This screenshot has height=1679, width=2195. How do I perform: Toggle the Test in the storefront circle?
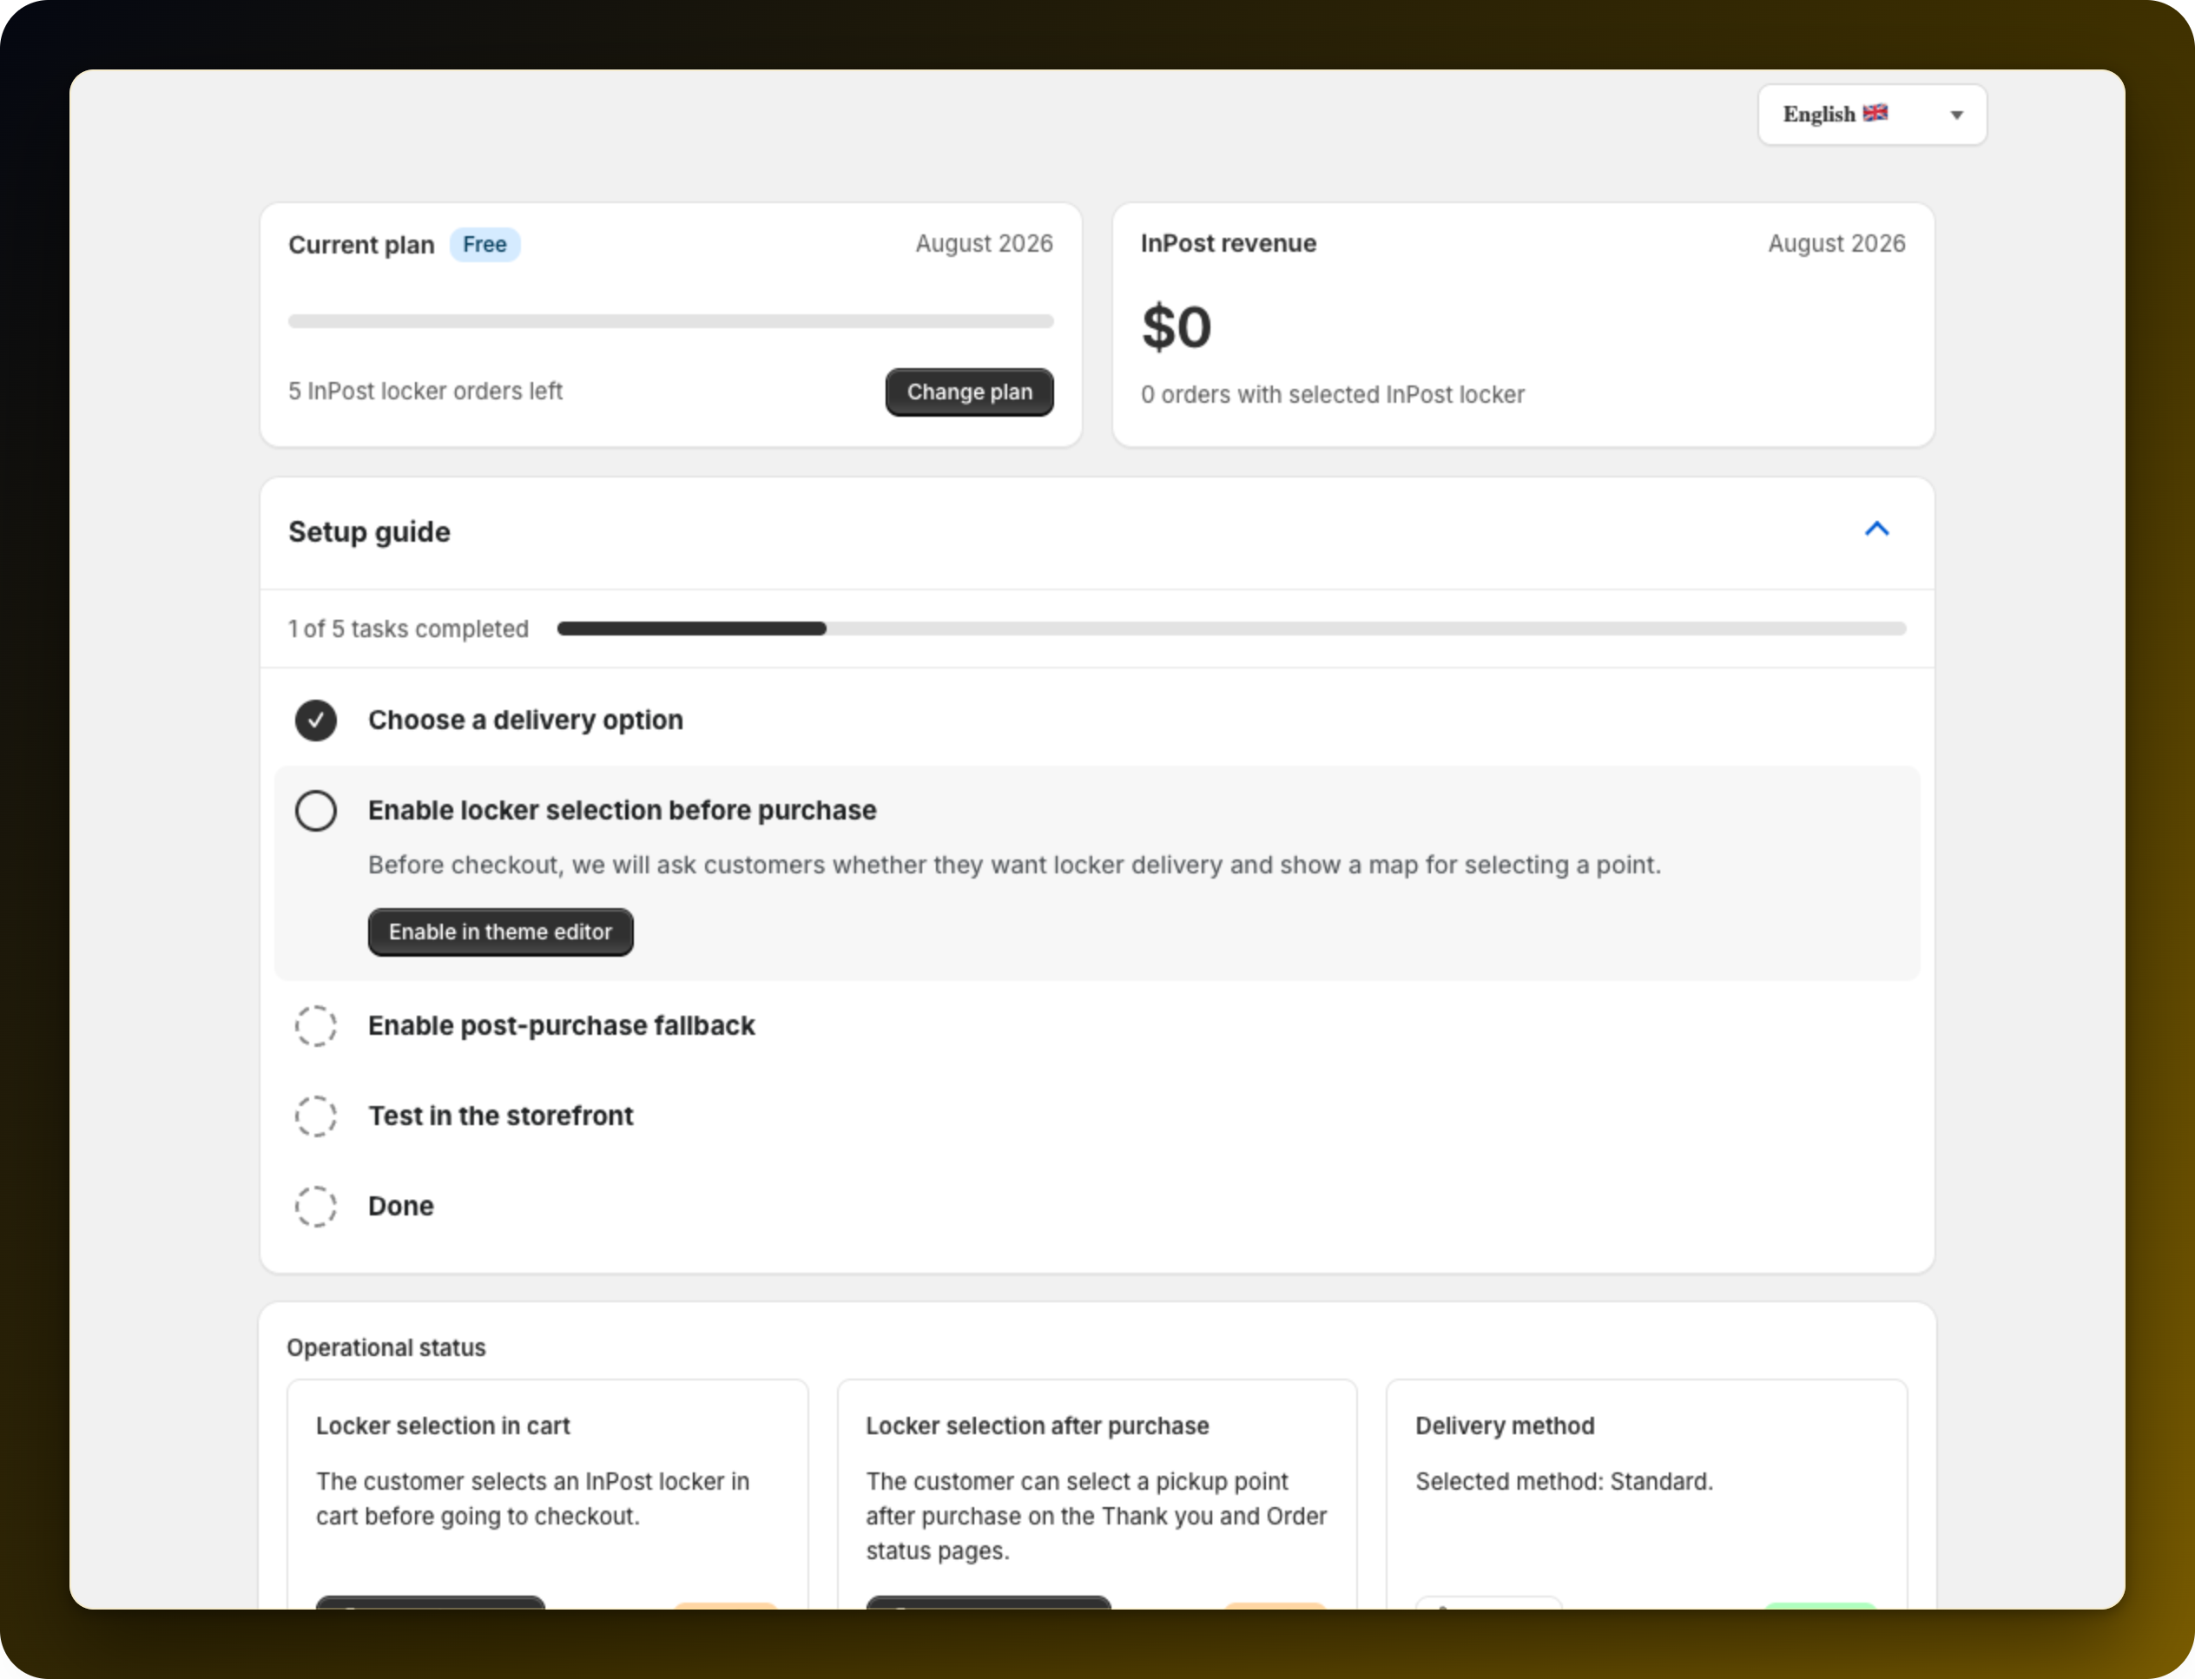(x=316, y=1116)
